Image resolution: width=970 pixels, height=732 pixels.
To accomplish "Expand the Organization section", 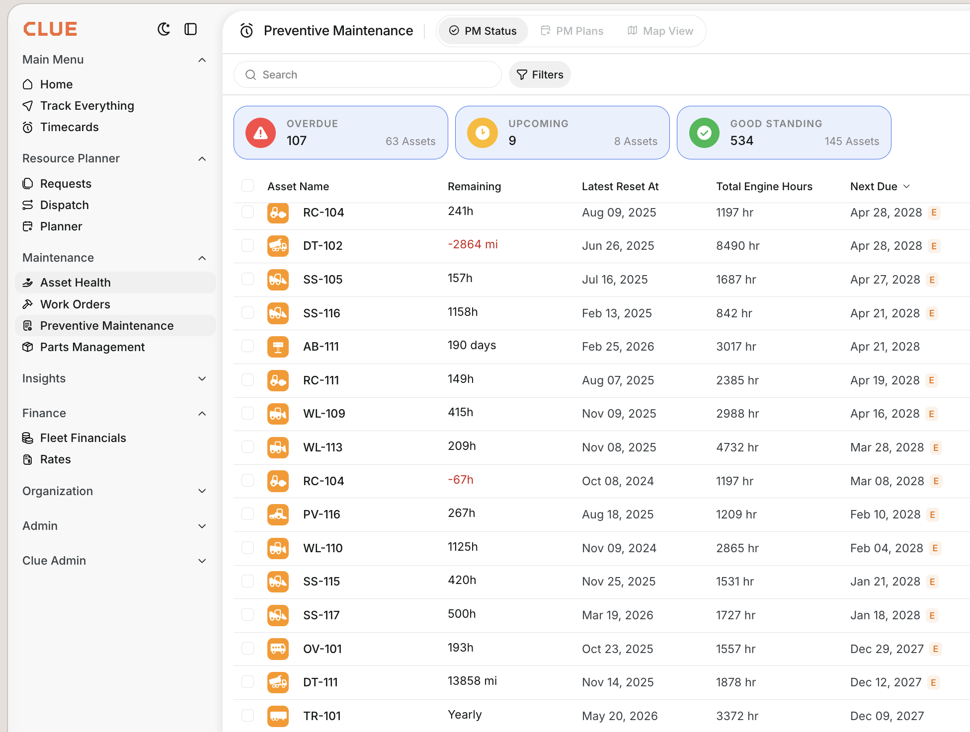I will pyautogui.click(x=202, y=491).
